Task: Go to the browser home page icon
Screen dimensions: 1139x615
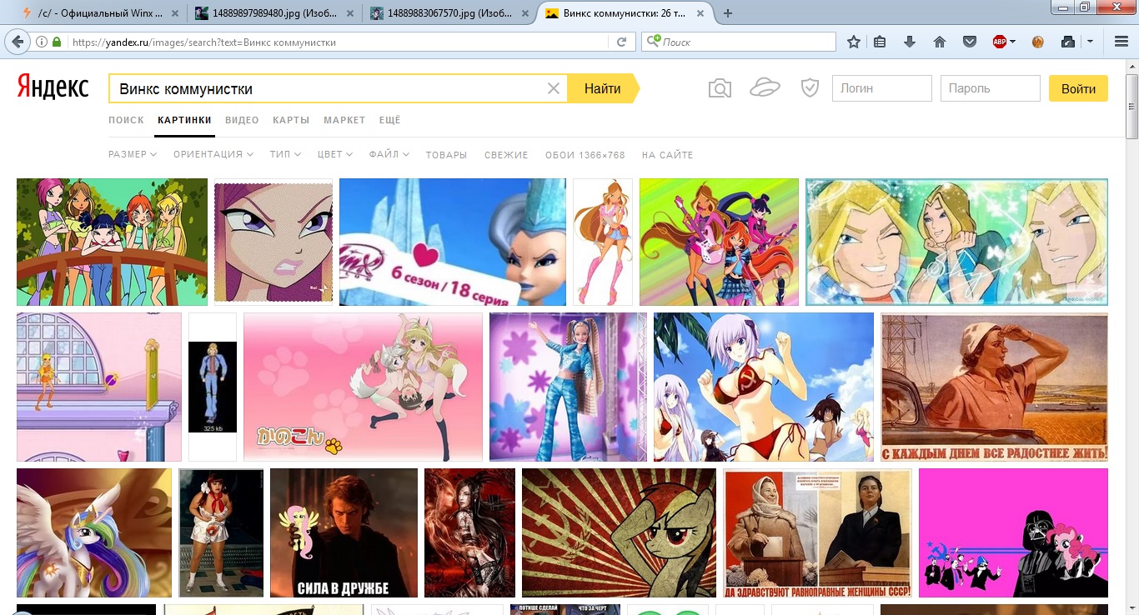Action: [x=939, y=42]
